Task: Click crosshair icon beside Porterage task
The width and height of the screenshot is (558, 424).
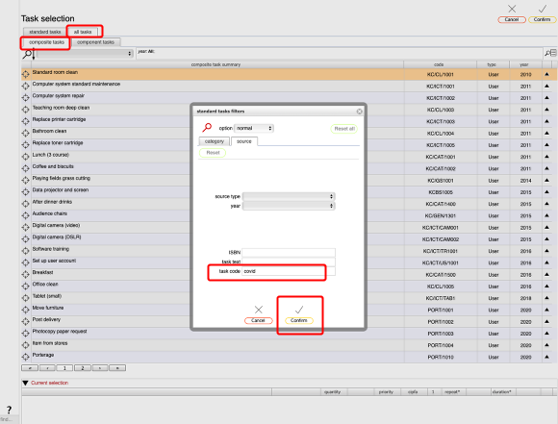Action: coord(26,357)
